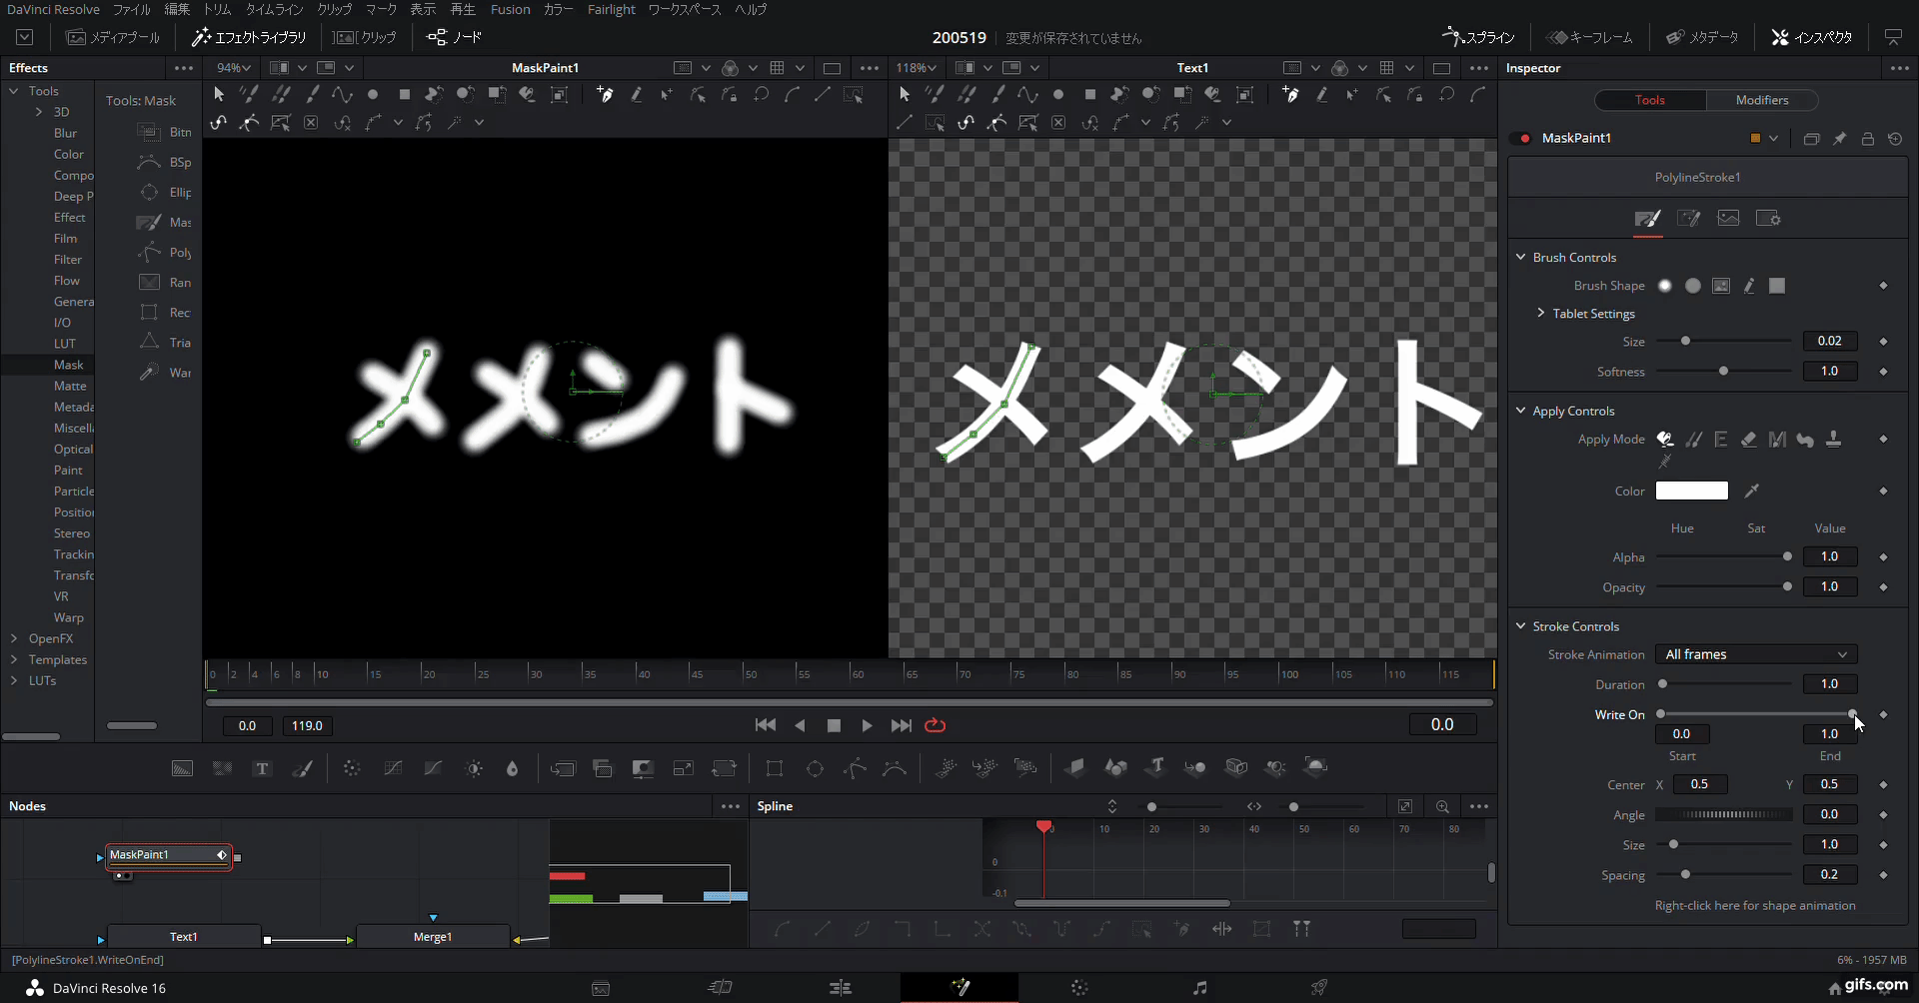Open the Spline panel

click(x=1478, y=37)
